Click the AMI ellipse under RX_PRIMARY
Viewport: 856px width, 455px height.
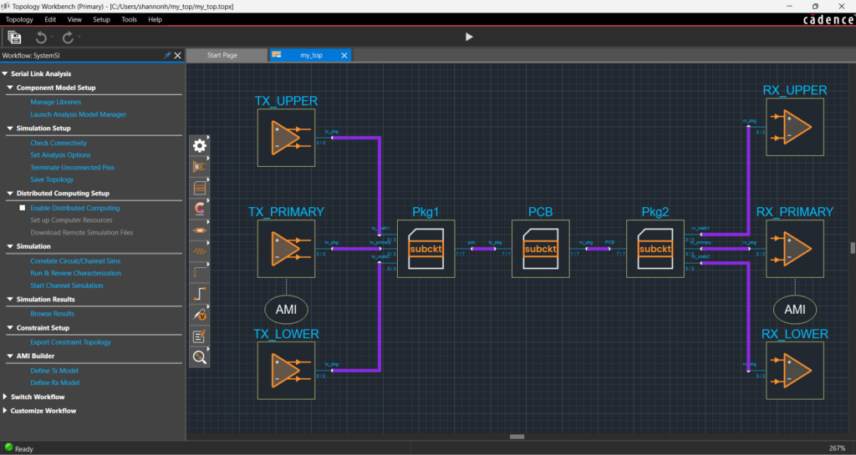pyautogui.click(x=795, y=310)
